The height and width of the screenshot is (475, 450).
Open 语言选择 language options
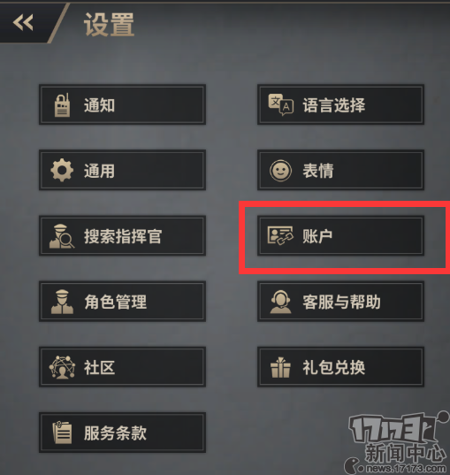340,104
